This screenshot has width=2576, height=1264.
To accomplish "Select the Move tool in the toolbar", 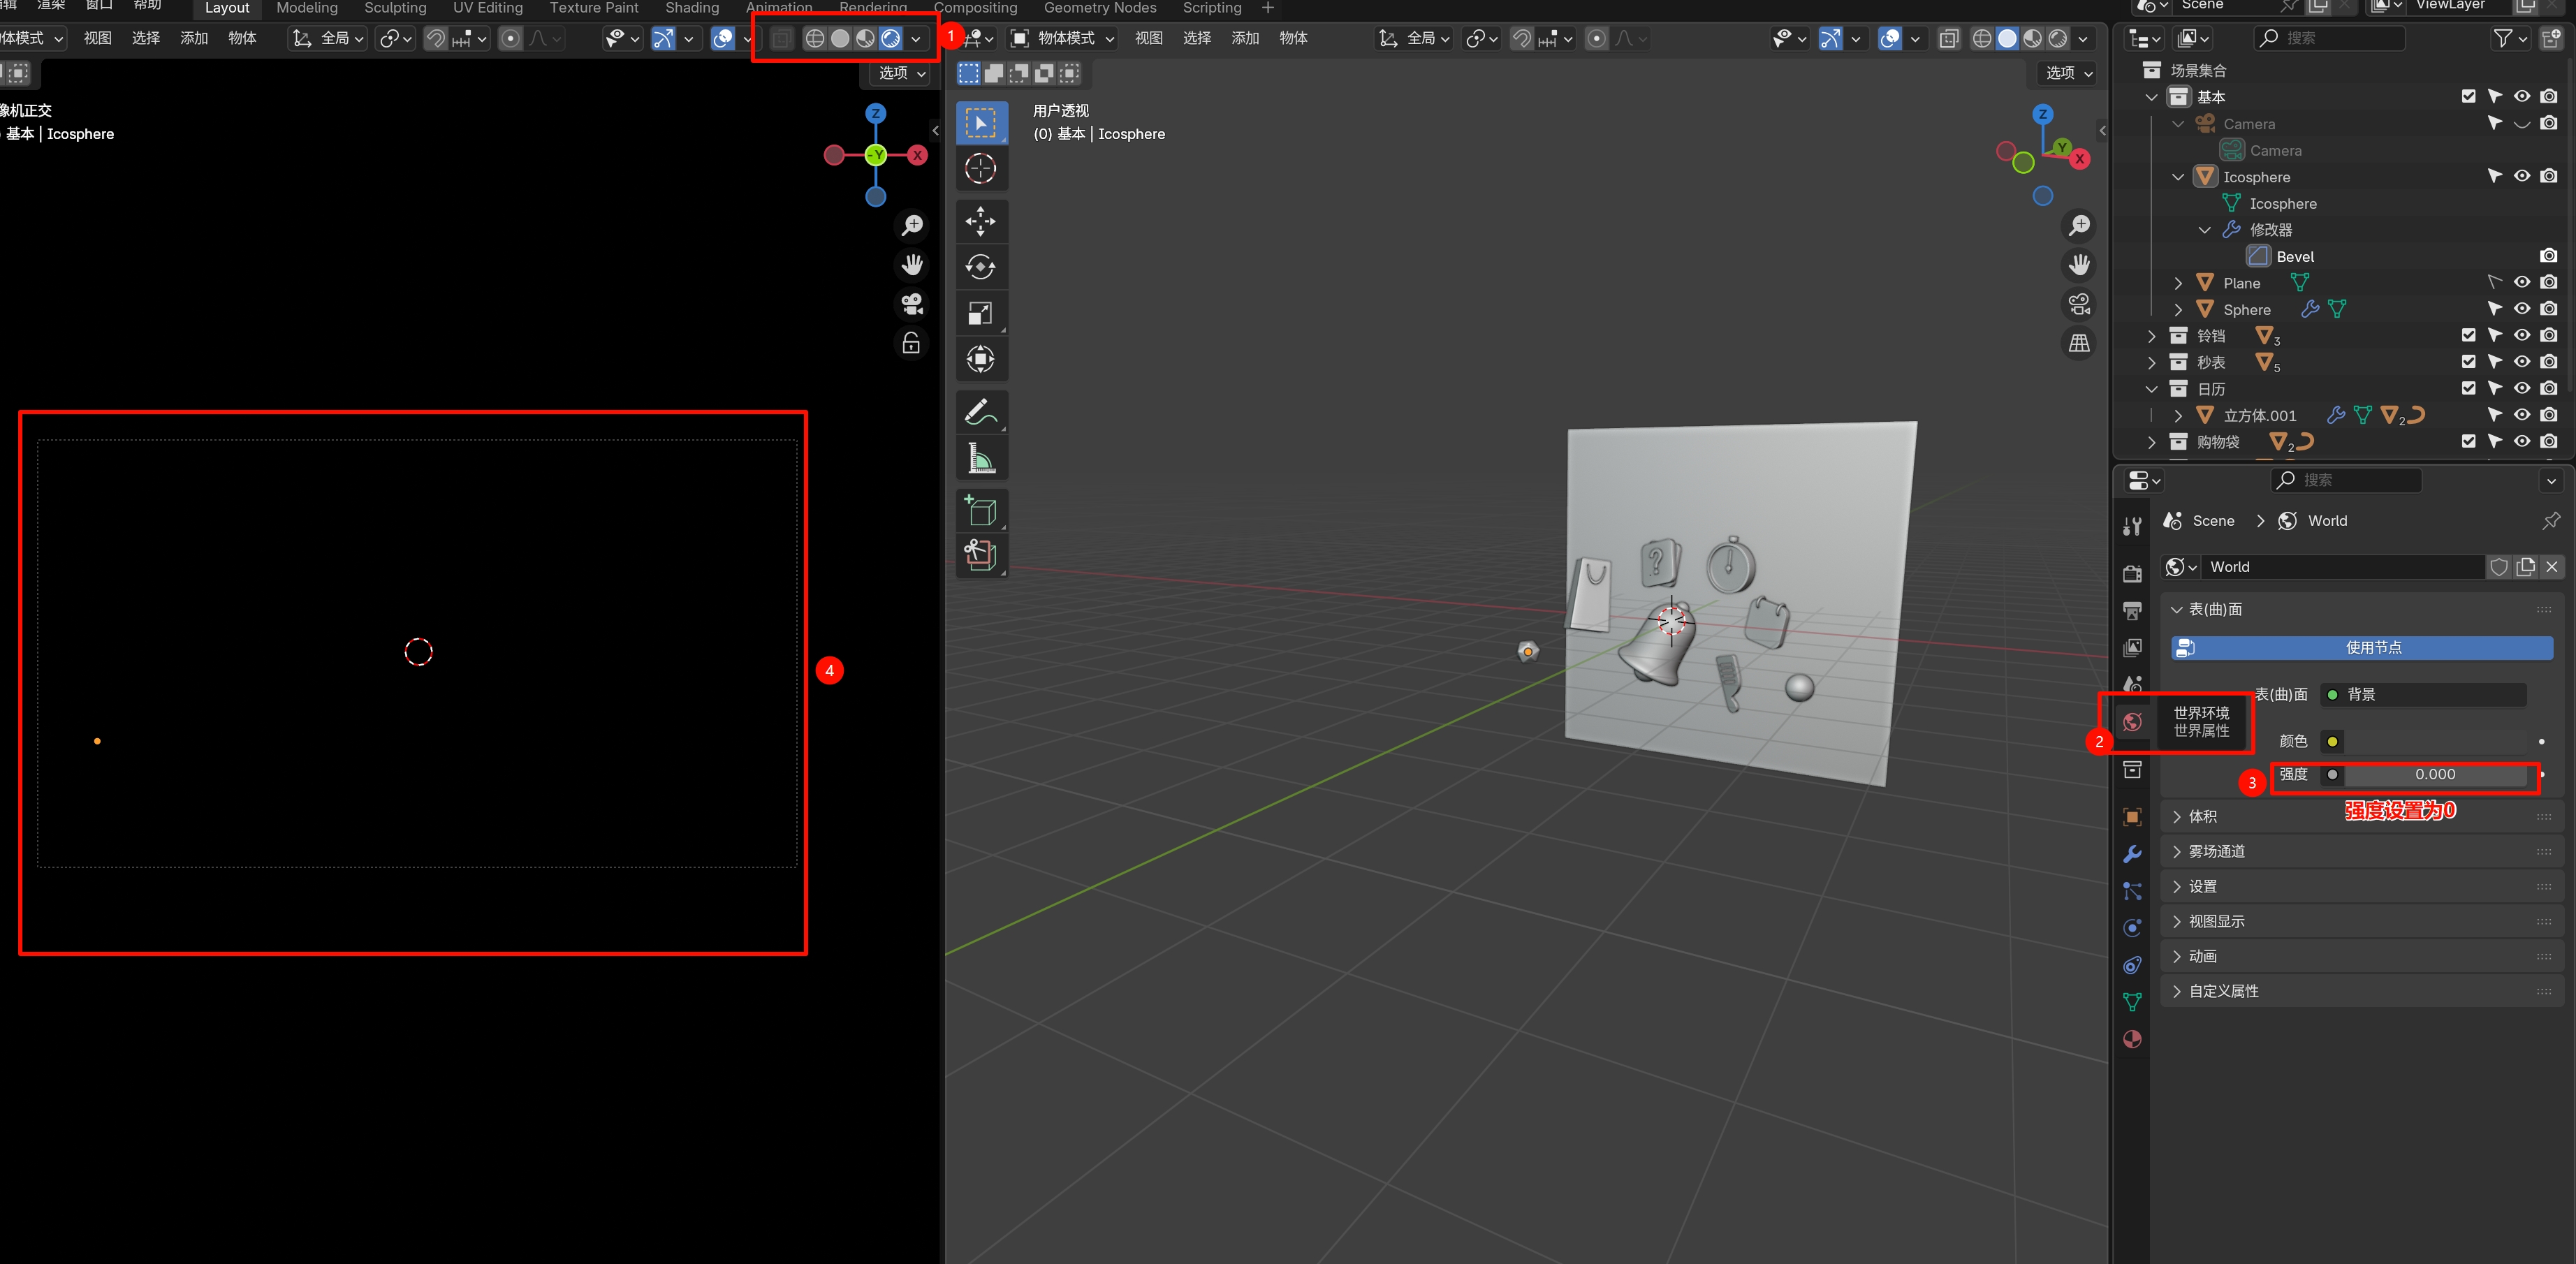I will [980, 221].
